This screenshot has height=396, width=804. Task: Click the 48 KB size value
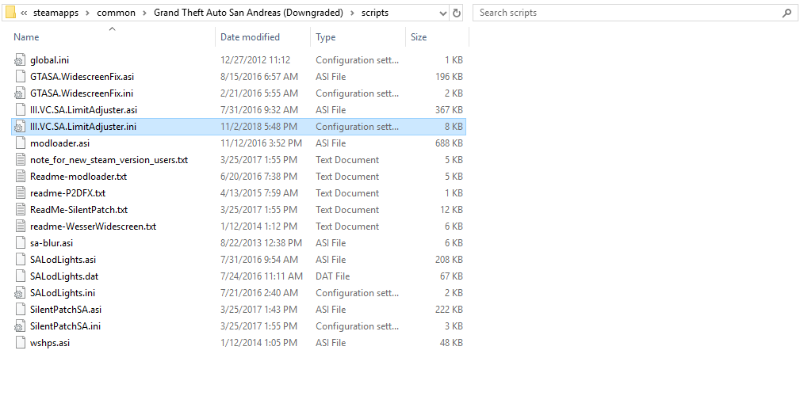point(451,343)
